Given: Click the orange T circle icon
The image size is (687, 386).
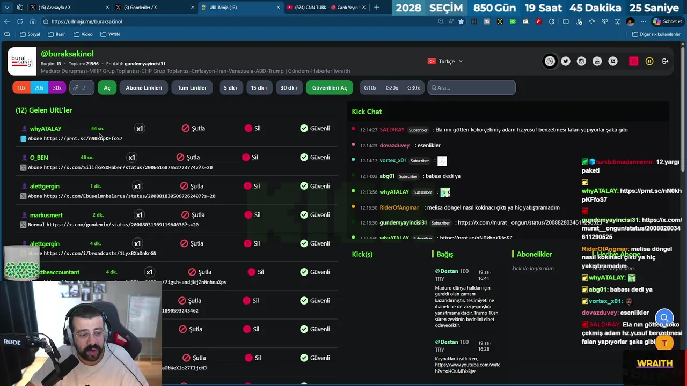Looking at the screenshot, I should coord(664,343).
